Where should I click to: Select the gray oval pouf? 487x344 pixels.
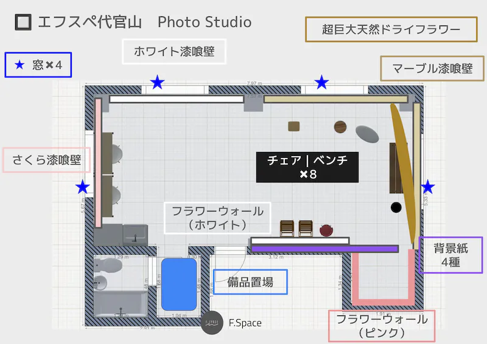point(367,134)
